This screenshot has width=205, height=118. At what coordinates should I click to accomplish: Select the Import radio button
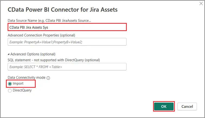pos(10,84)
